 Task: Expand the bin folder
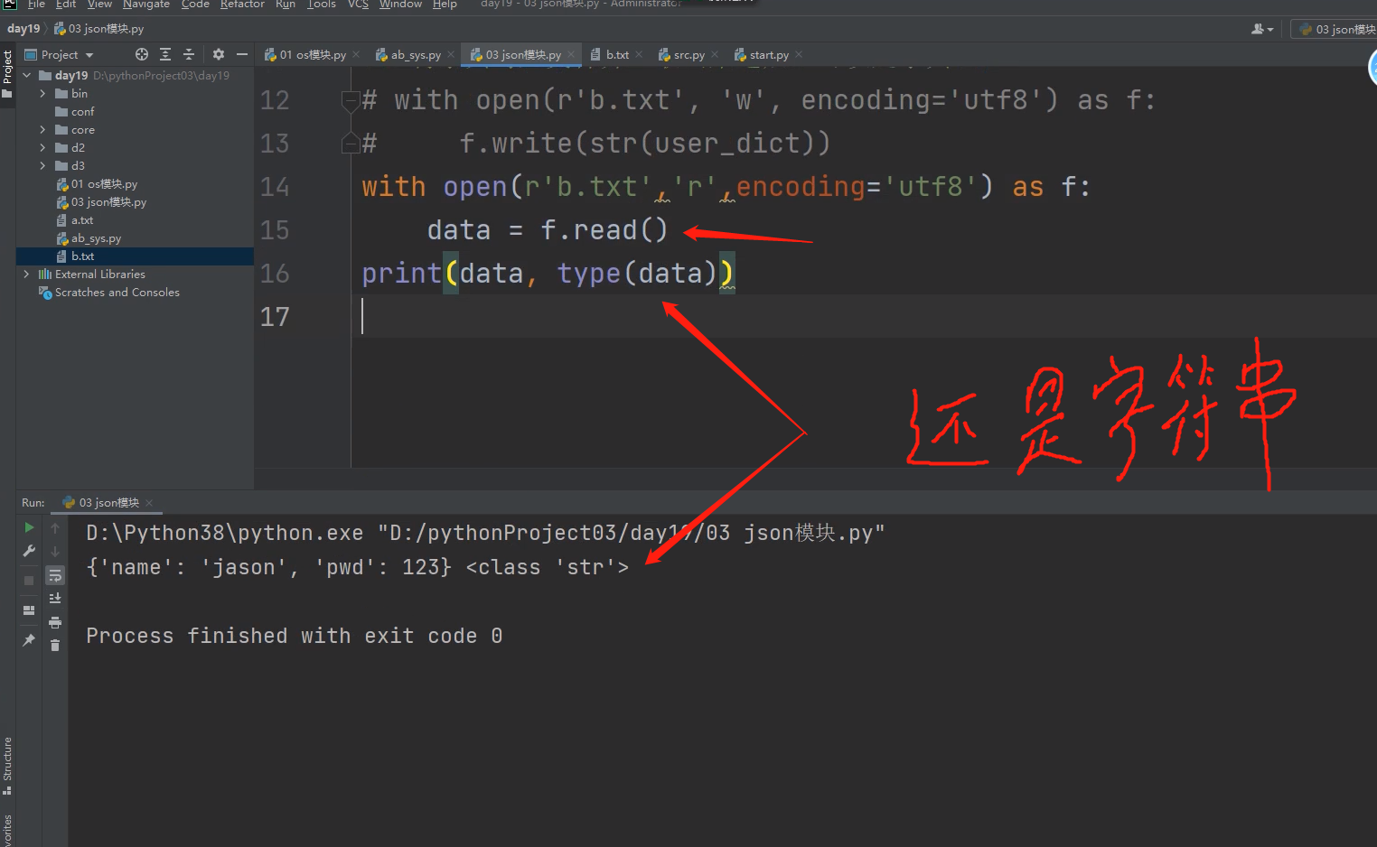[x=42, y=94]
